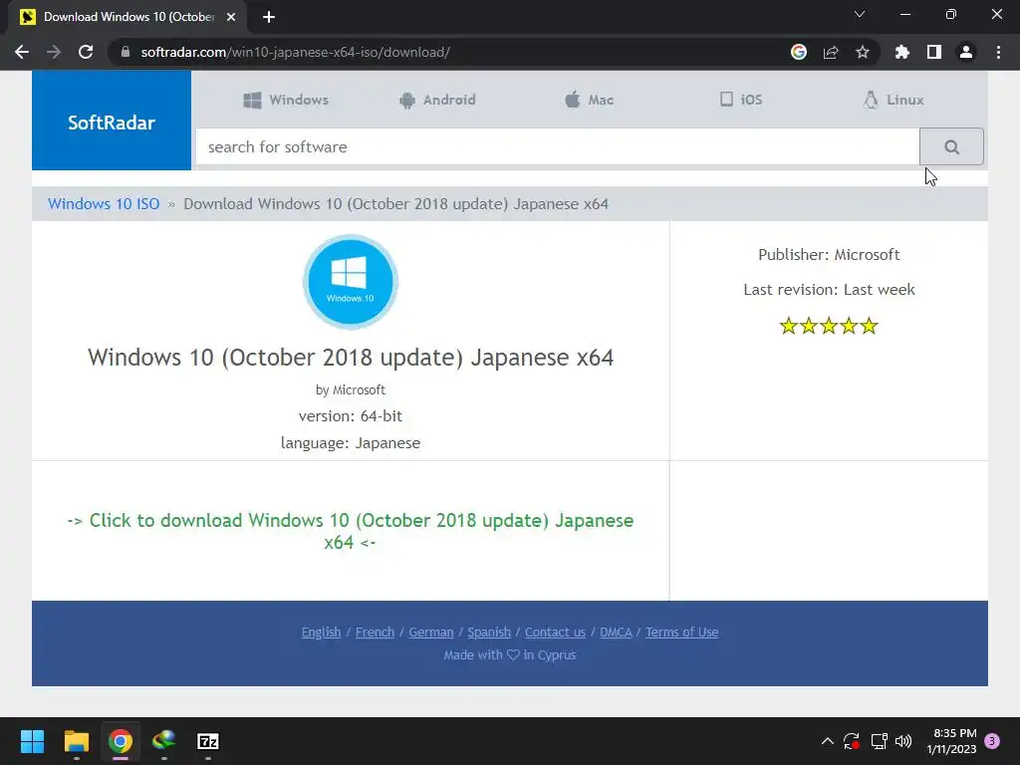Open the Windows Start menu
The width and height of the screenshot is (1020, 765).
tap(32, 741)
